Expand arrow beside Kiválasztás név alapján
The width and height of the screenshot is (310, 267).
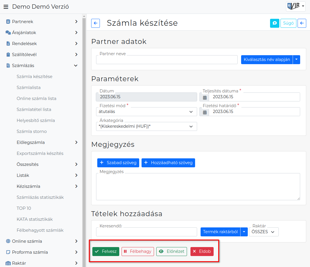tap(296, 60)
